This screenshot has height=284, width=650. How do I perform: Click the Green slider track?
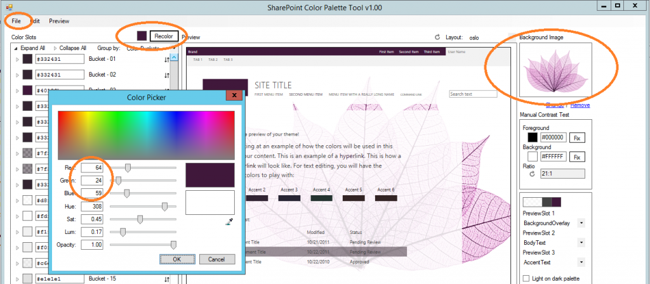pos(143,181)
